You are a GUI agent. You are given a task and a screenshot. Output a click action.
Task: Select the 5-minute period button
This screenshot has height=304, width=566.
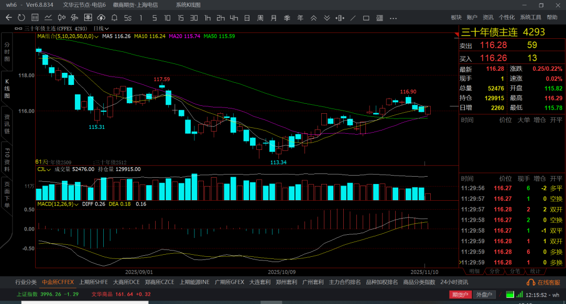click(x=154, y=17)
